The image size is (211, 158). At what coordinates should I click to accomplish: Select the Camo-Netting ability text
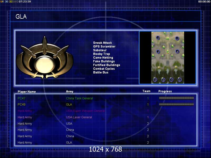click(103, 57)
